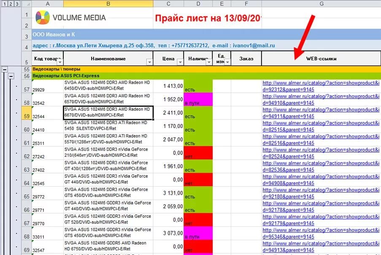Screen dimensions: 381x255
Task: Open the Наименование filter dropdown
Action: [149, 62]
